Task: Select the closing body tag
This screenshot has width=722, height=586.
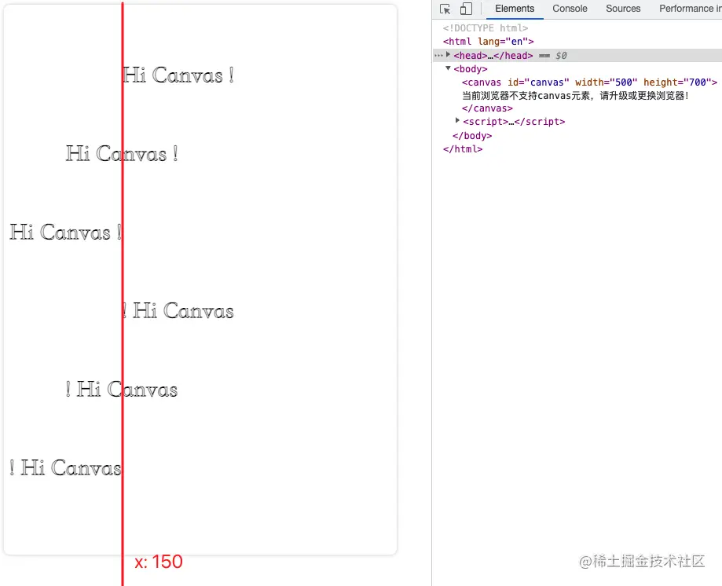Action: pyautogui.click(x=471, y=135)
